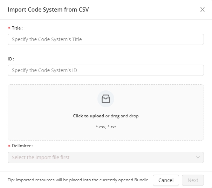Image resolution: width=212 pixels, height=188 pixels.
Task: Click the bold "Click to upload" text
Action: pos(88,116)
